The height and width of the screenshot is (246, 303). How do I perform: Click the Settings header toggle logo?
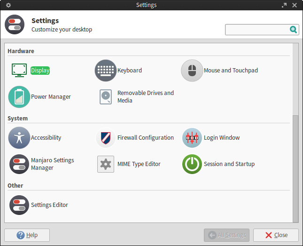tap(15, 24)
